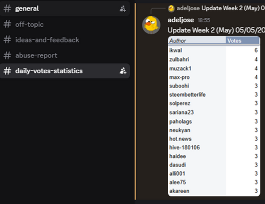Open adeljose's large duck avatar

click(151, 25)
